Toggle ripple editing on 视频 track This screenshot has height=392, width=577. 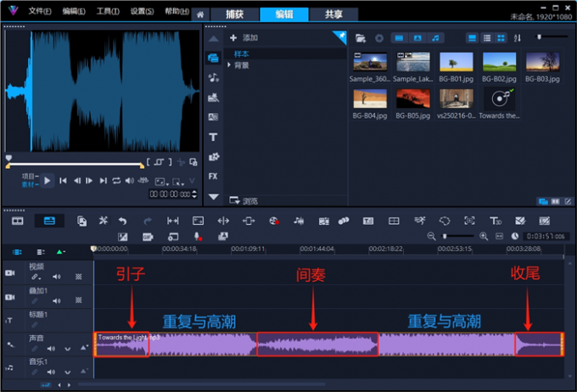pos(36,277)
